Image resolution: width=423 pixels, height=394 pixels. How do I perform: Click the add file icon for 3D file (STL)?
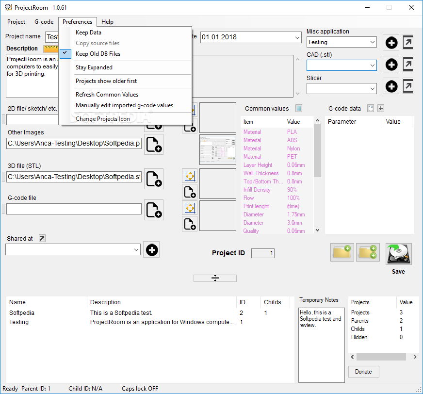154,179
